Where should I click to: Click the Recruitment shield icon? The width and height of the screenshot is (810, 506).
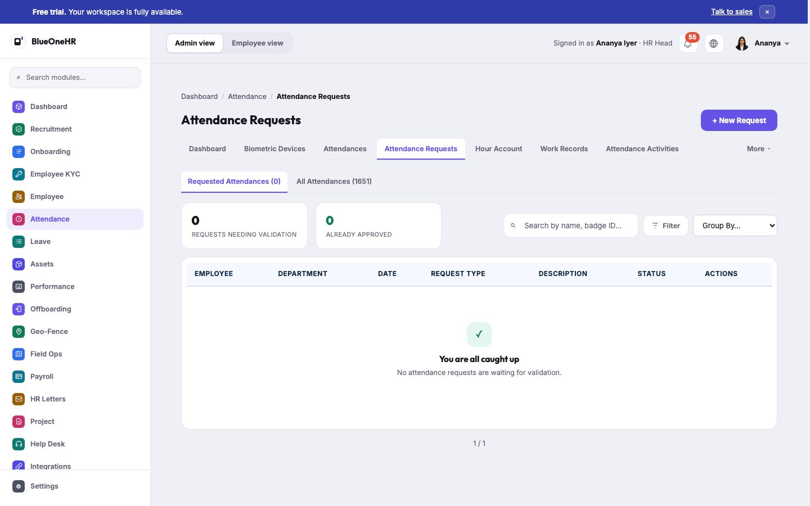[19, 129]
